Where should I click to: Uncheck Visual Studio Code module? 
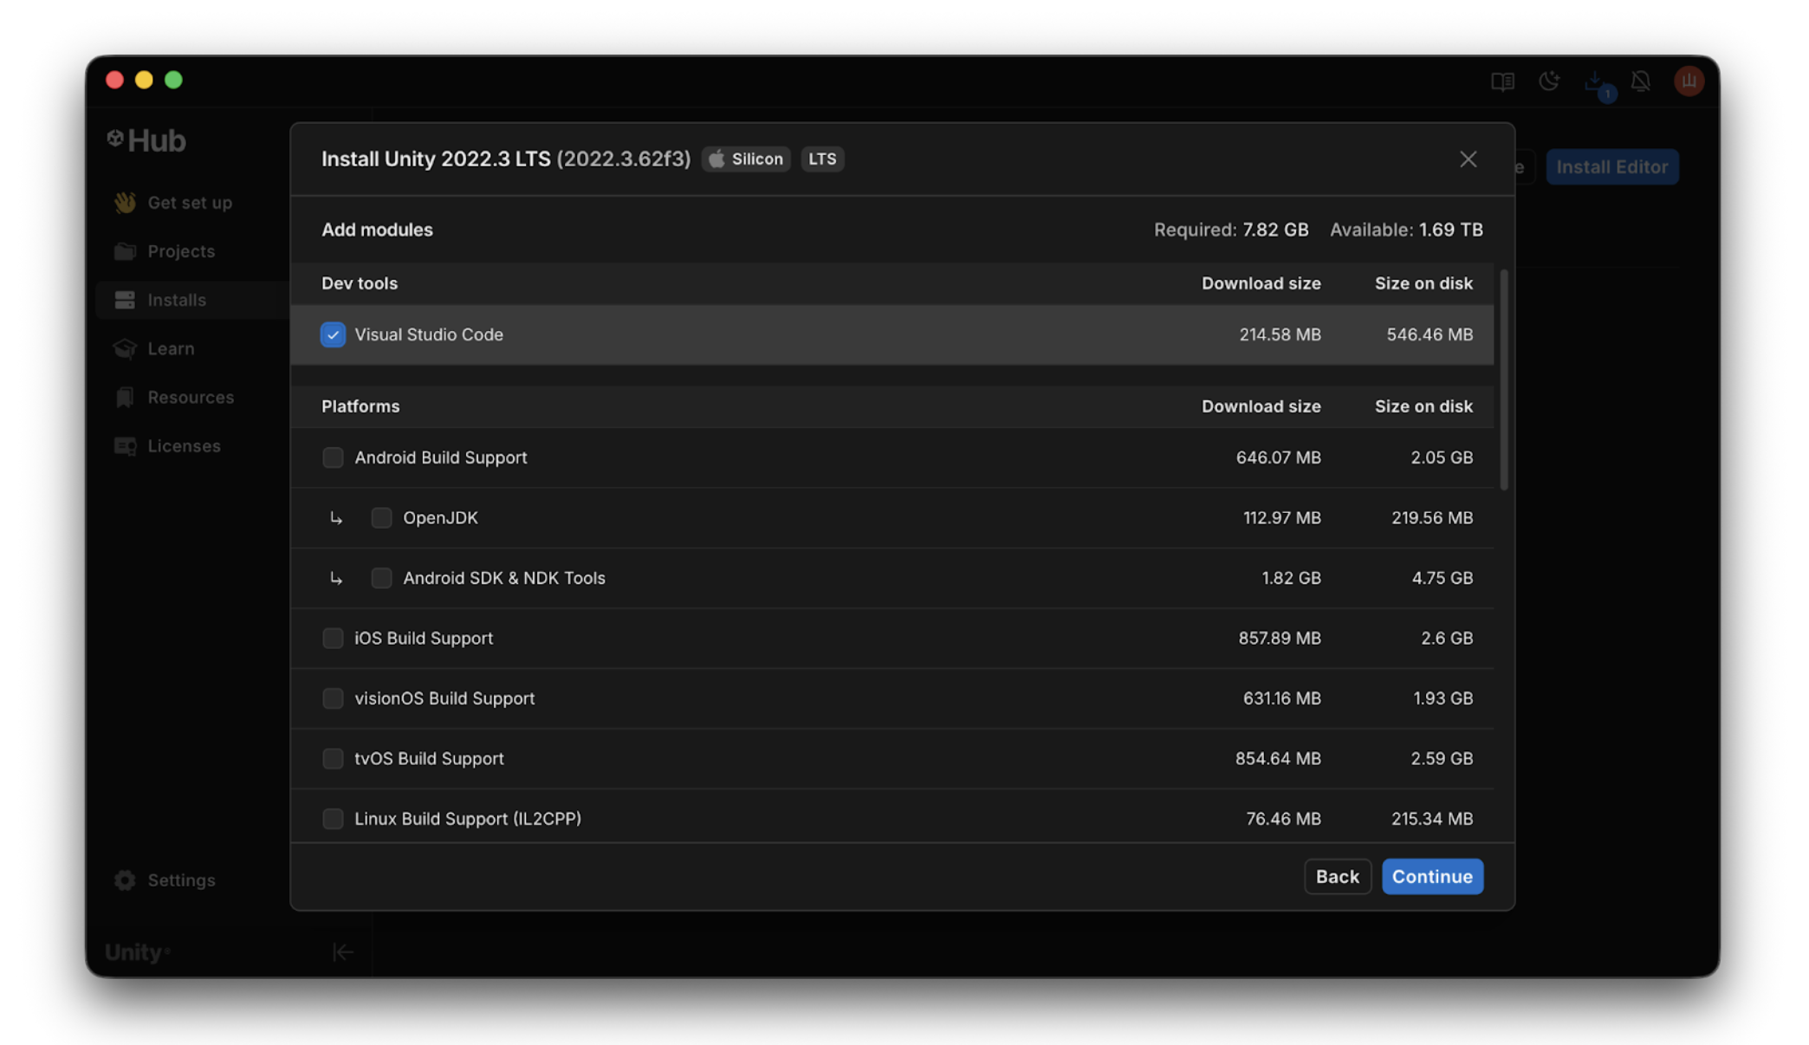pos(333,334)
